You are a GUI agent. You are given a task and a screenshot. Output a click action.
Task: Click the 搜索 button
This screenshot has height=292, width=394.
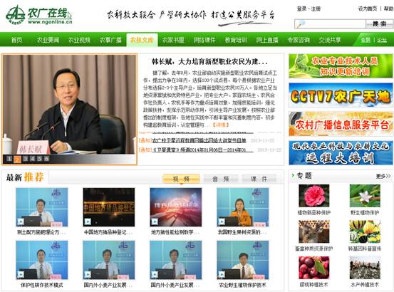pyautogui.click(x=379, y=24)
